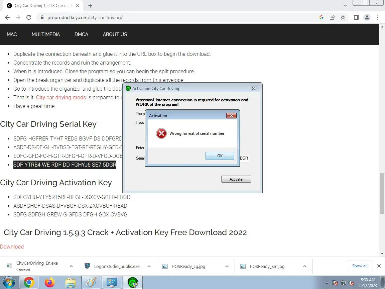Click serial key SDFG-GFD-FG-H-GTR
This screenshot has width=385, height=289.
68,156
